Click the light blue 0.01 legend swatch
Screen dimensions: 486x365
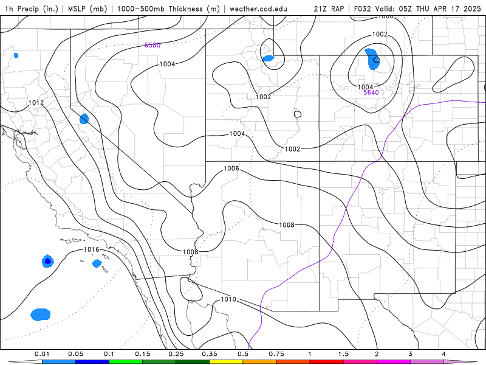[x=59, y=362]
